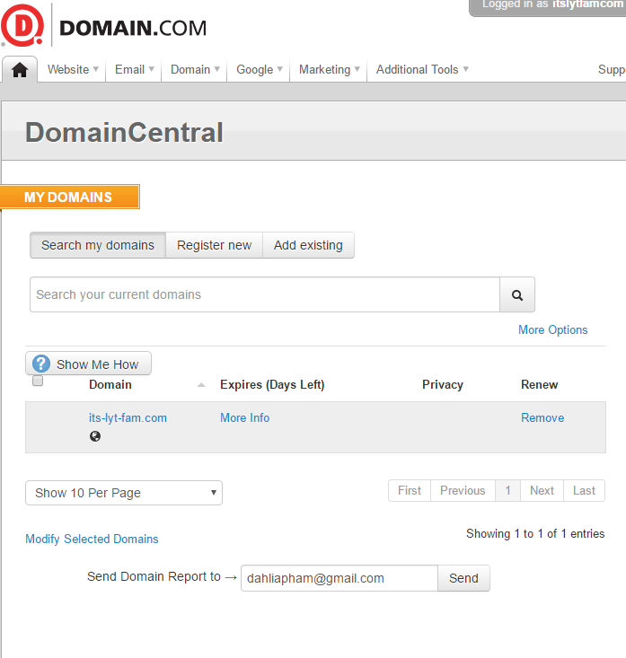Click the Domain.com red D logo
Image resolution: width=626 pixels, height=658 pixels.
(22, 25)
